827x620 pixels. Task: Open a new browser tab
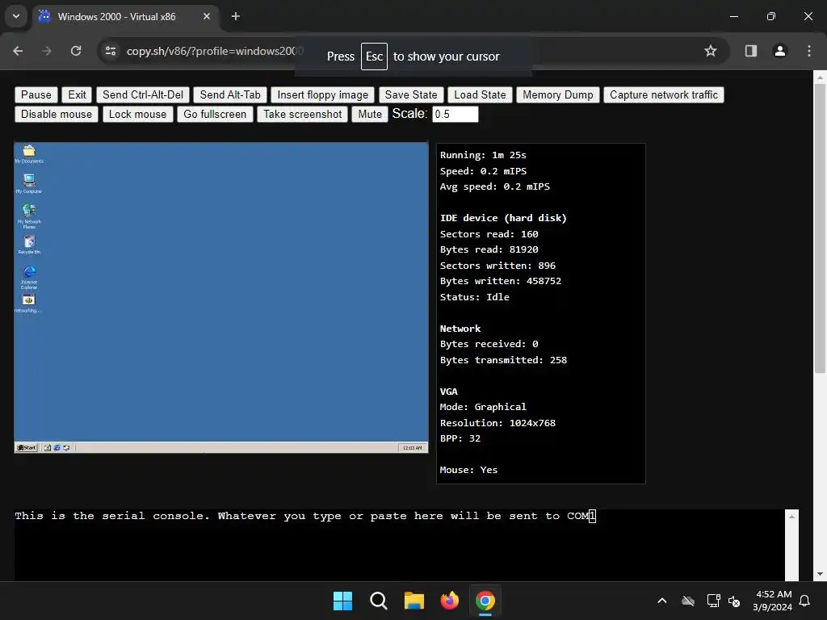click(x=236, y=16)
